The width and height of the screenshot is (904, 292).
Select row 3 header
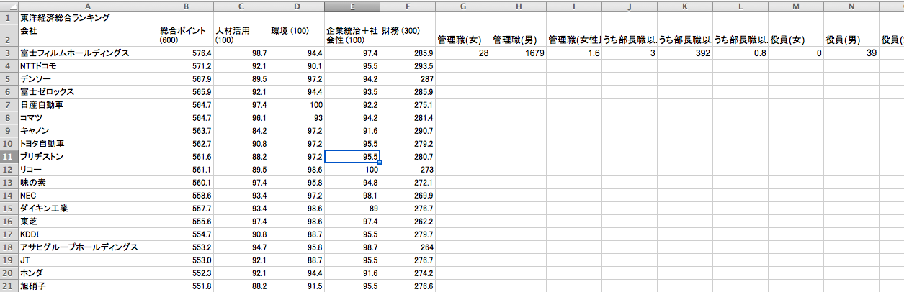[x=9, y=53]
